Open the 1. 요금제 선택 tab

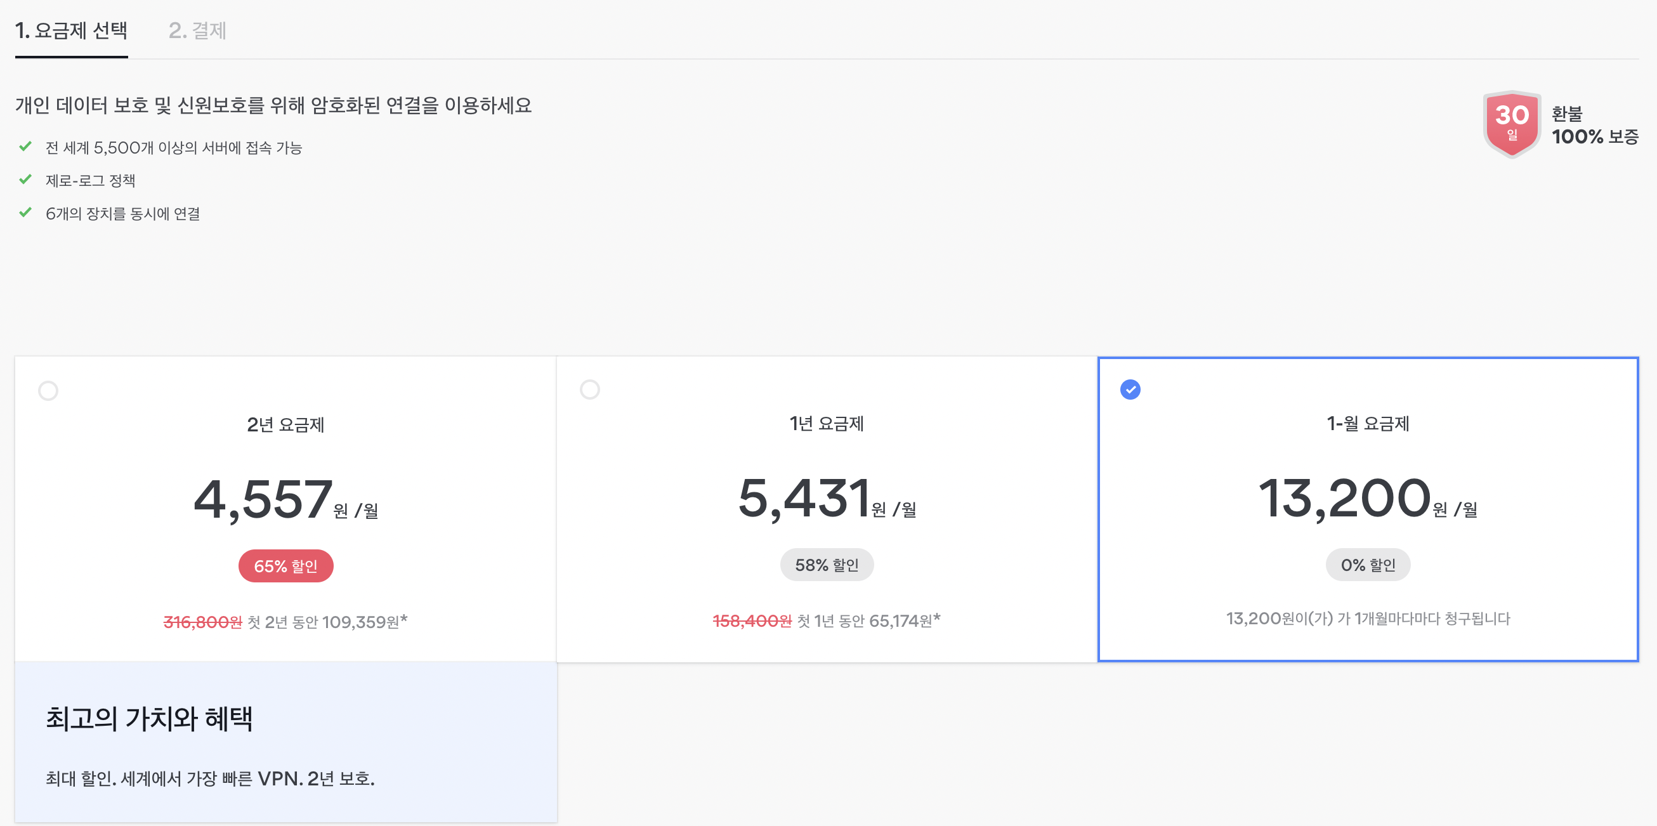coord(72,30)
